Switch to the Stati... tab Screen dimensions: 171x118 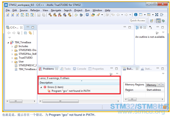pyautogui.click(x=146, y=69)
